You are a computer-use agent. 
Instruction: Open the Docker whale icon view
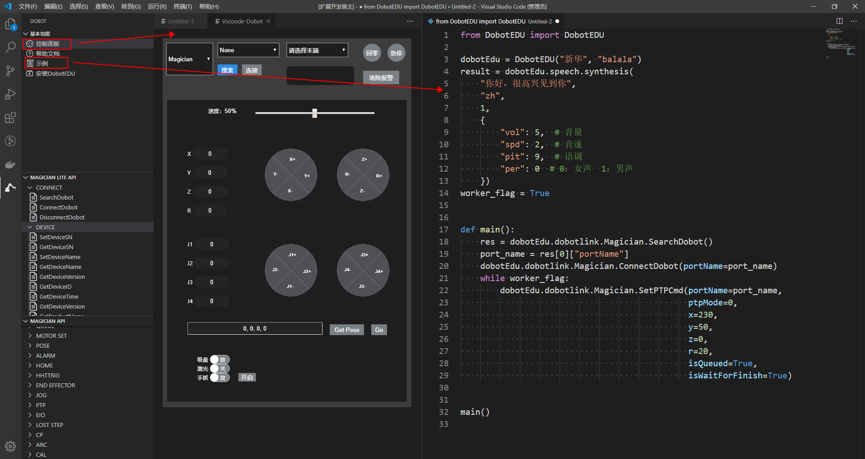click(10, 164)
